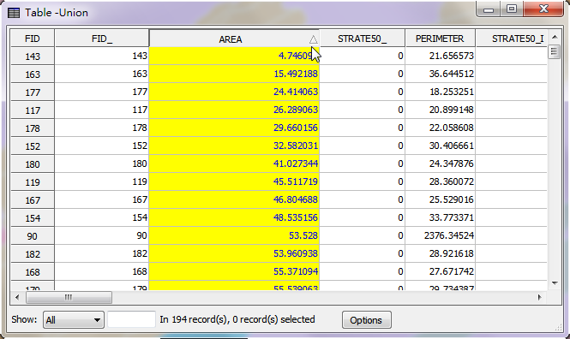Screen dimensions: 570x339
Task: Click the AREA sort ascending triangle
Action: click(x=314, y=39)
